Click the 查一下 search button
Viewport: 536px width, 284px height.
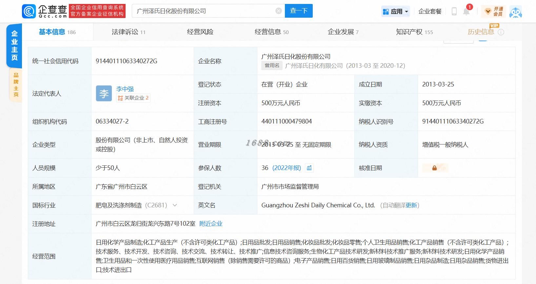pos(299,11)
